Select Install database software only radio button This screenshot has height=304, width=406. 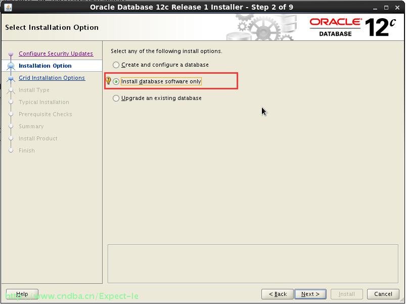pos(116,81)
